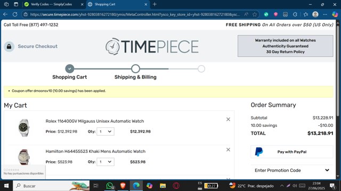Screen dimensions: 341x191
Task: Expand the Enter Promotion Code section
Action: (x=292, y=170)
